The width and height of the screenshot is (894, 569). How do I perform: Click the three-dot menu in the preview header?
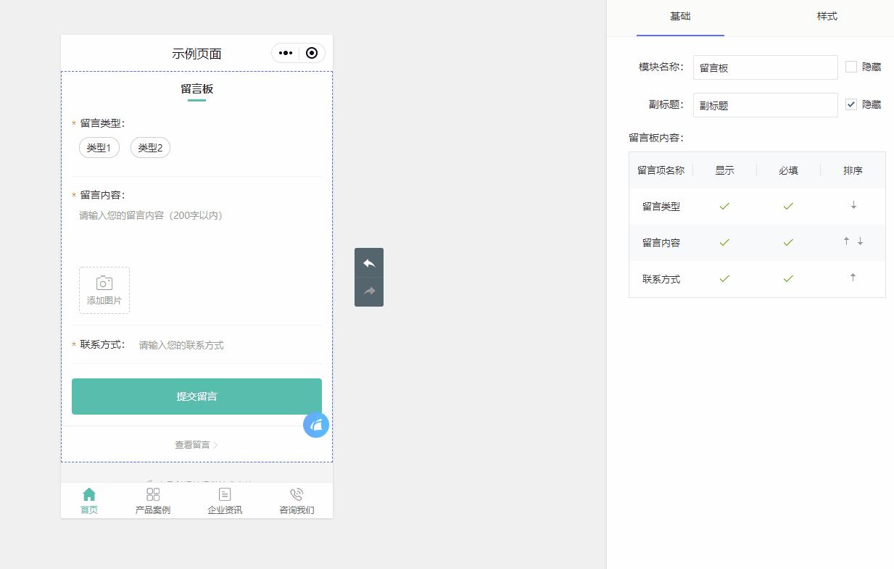tap(284, 53)
